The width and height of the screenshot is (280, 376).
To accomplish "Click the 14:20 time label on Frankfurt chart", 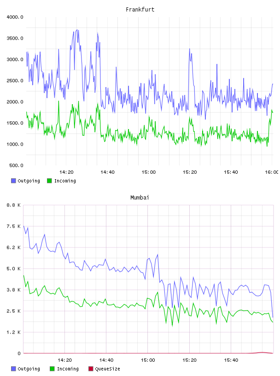I will point(66,172).
